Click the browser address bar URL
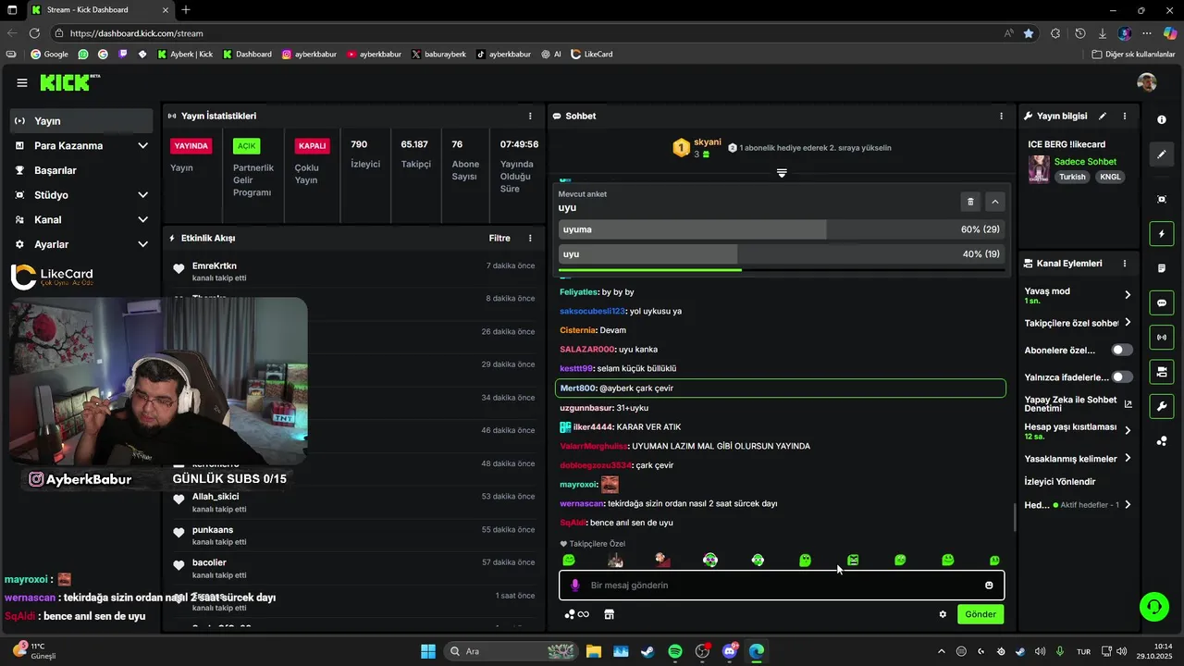This screenshot has width=1184, height=666. 136,33
